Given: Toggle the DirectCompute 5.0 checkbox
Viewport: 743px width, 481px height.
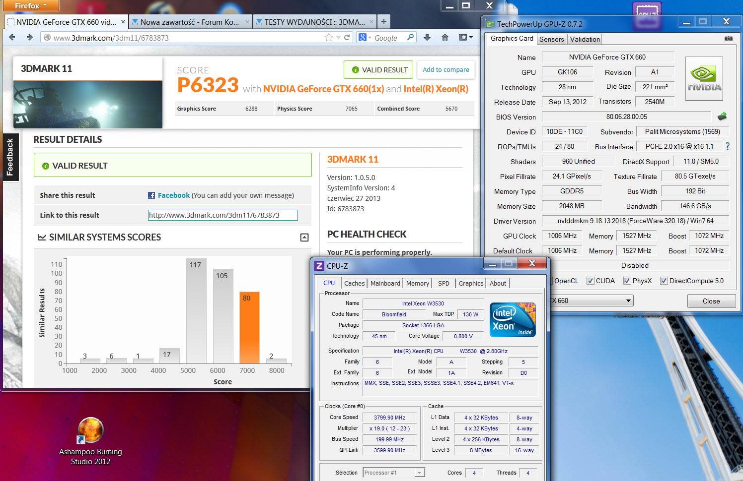Looking at the screenshot, I should tap(664, 281).
